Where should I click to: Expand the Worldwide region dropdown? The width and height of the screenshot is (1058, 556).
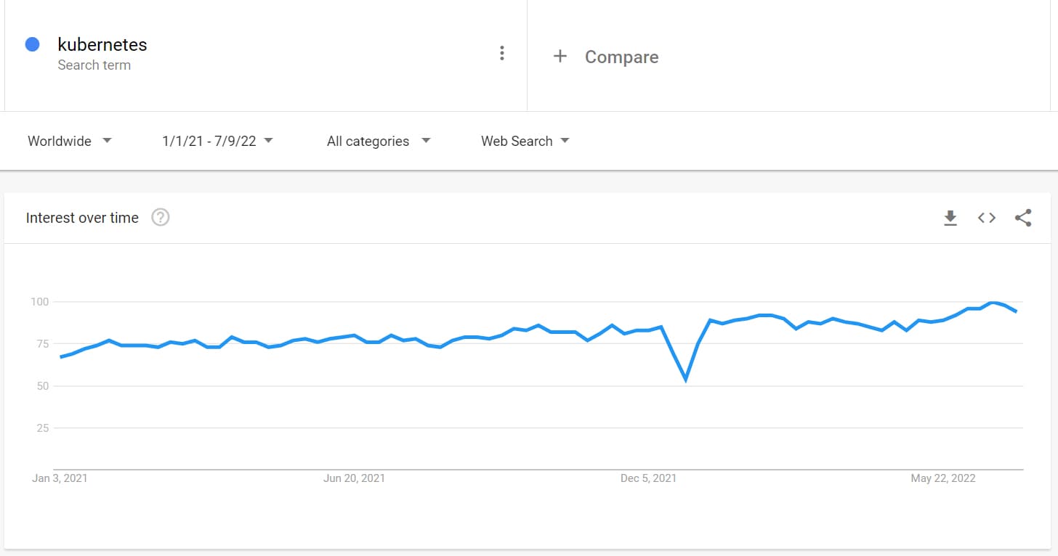click(70, 141)
